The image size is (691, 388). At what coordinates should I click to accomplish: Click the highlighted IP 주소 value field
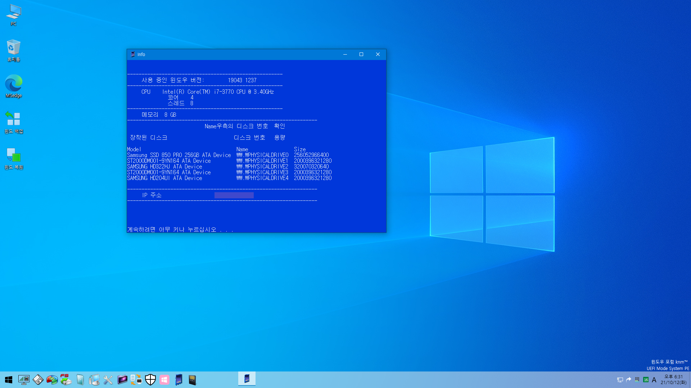(234, 195)
